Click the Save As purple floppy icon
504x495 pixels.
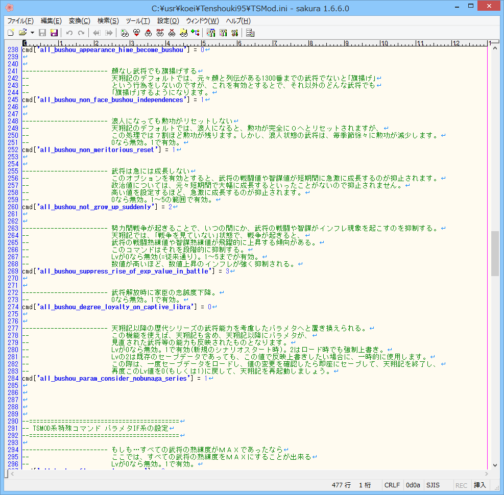point(54,33)
